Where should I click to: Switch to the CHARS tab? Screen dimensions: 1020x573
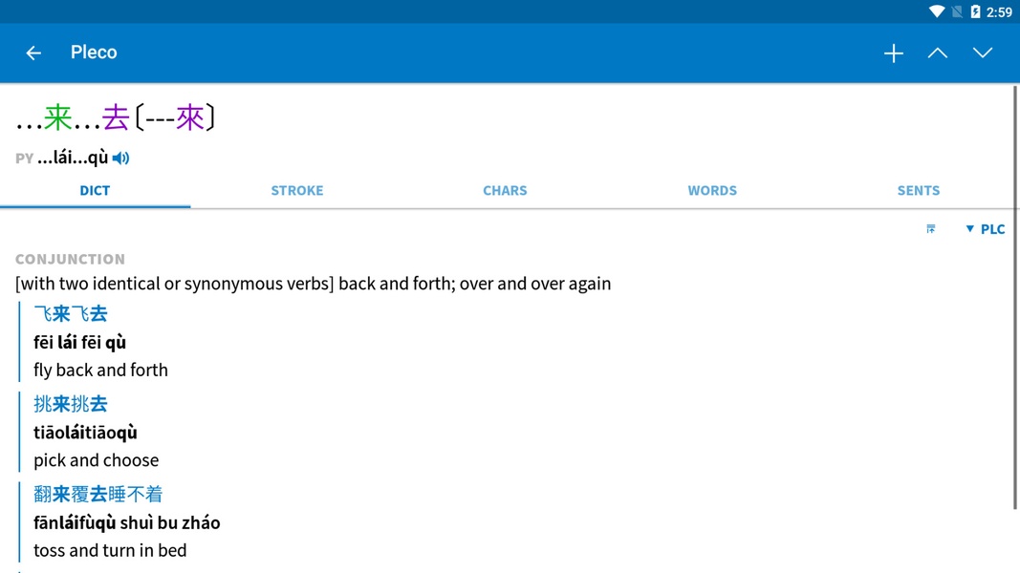tap(505, 190)
